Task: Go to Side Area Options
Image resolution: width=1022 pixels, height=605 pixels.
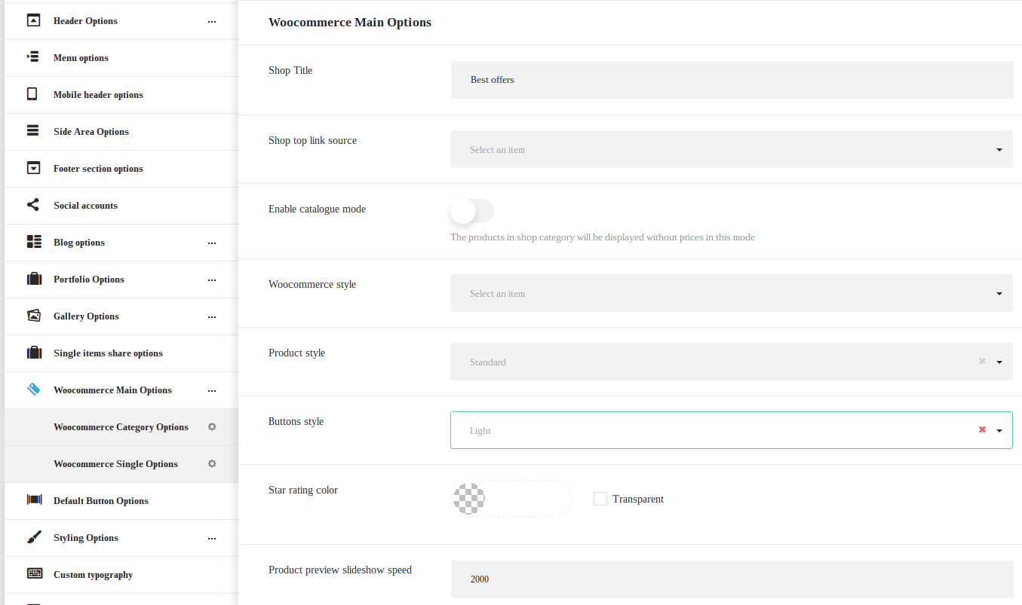Action: pyautogui.click(x=121, y=132)
